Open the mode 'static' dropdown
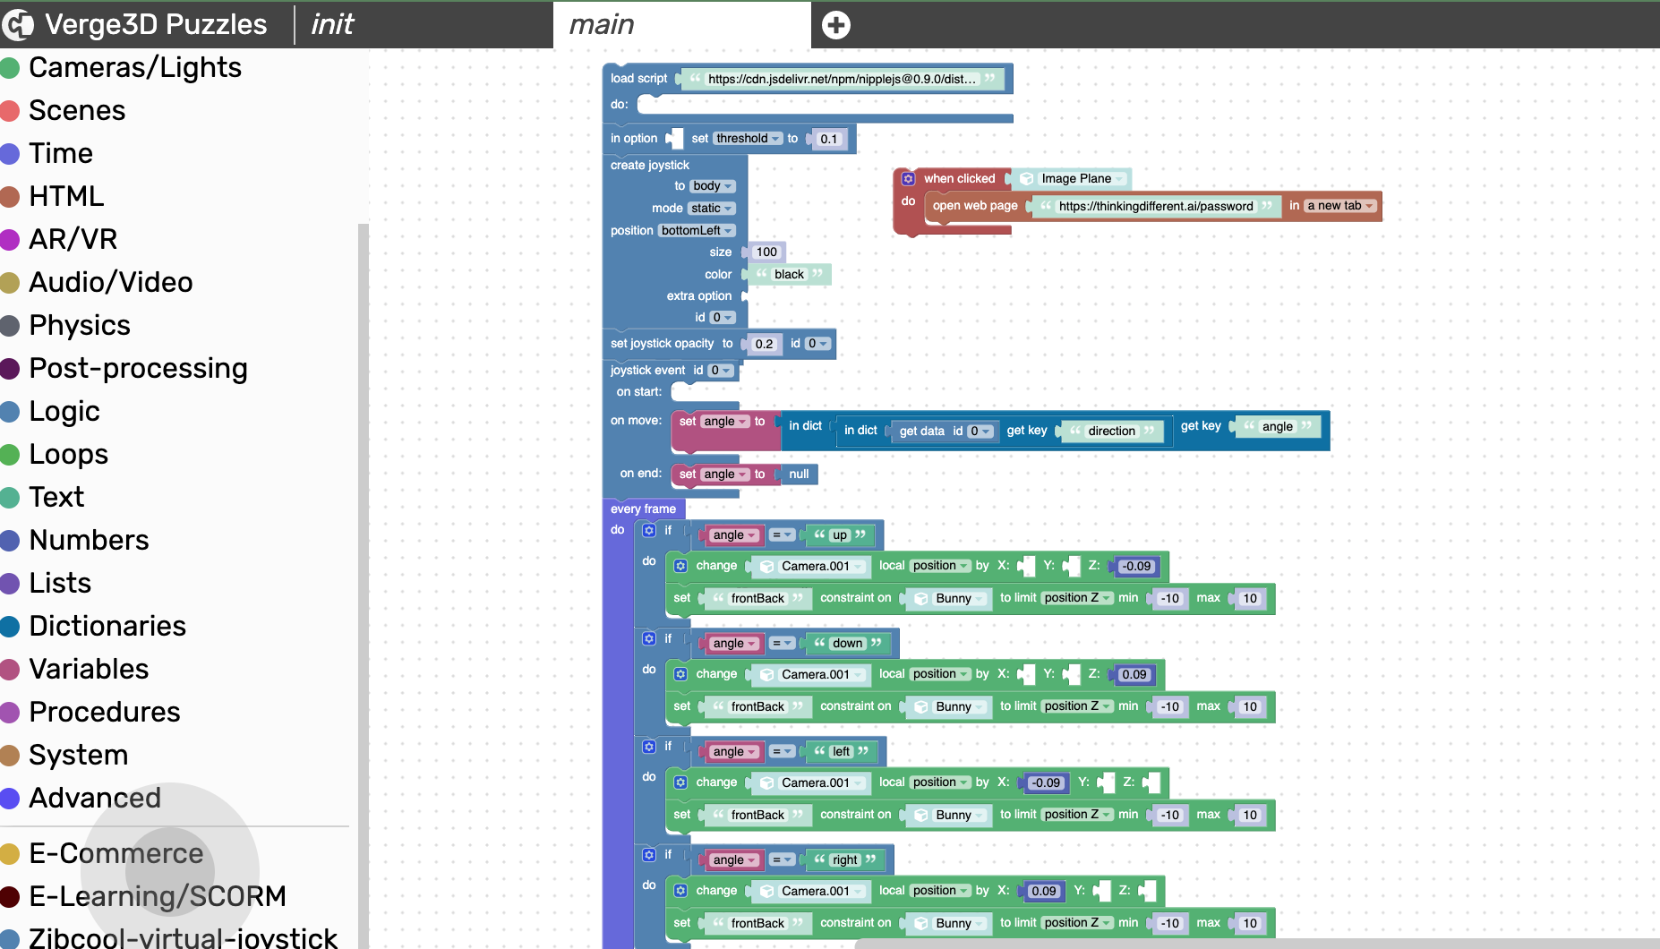The height and width of the screenshot is (949, 1660). (x=712, y=209)
